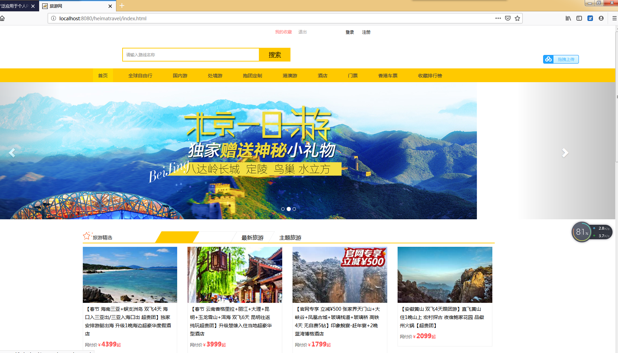
Task: Click the blue extension icon in toolbar
Action: 590,18
